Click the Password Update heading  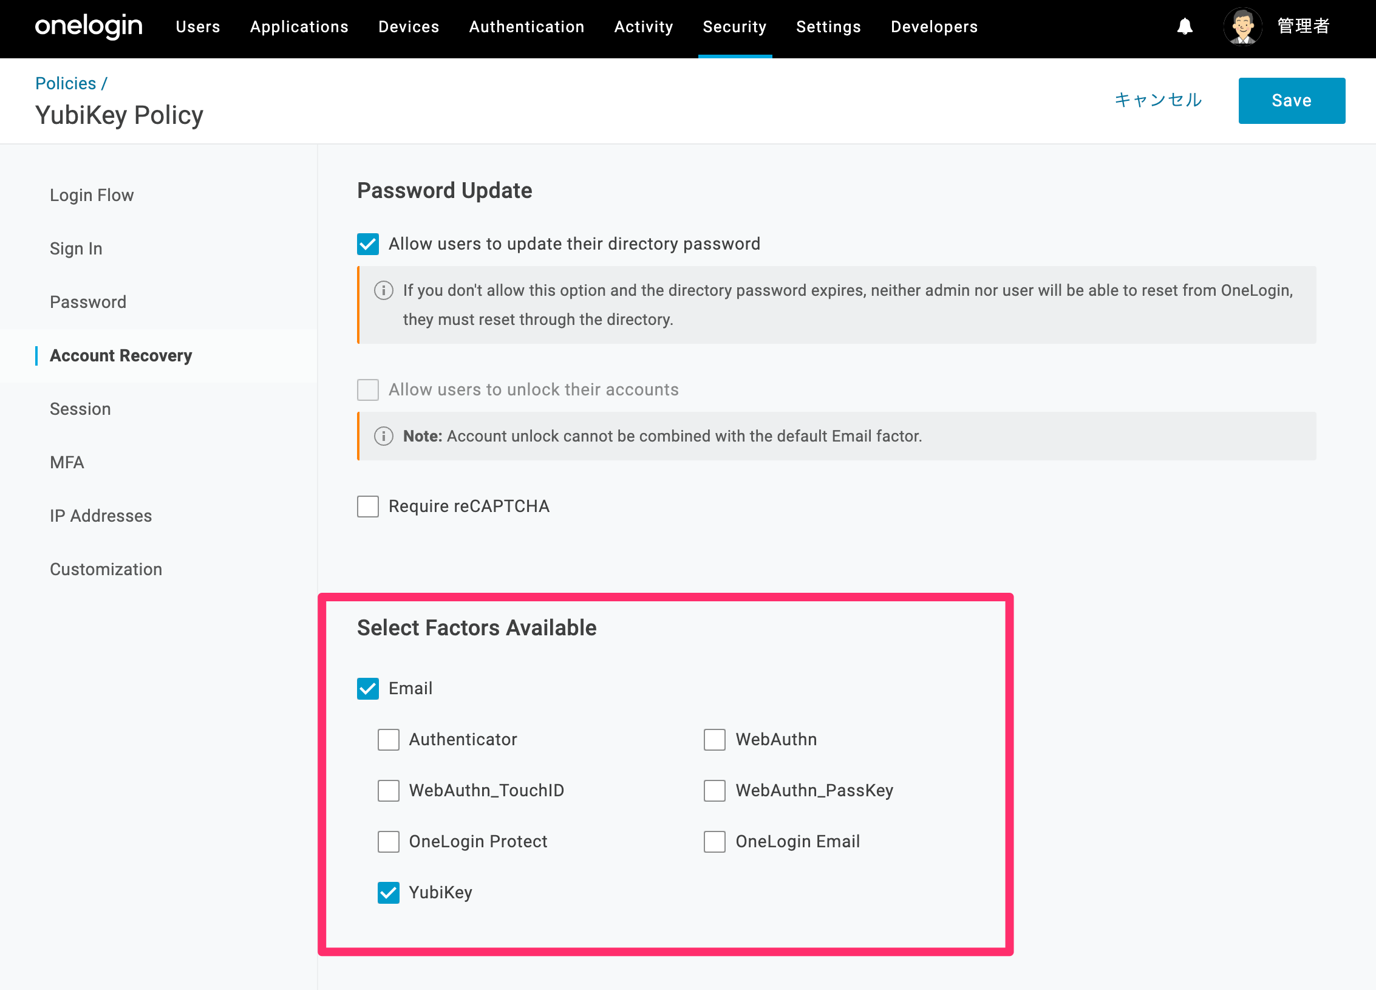444,191
